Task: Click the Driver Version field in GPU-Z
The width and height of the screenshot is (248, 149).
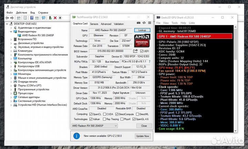Action: 120,88
